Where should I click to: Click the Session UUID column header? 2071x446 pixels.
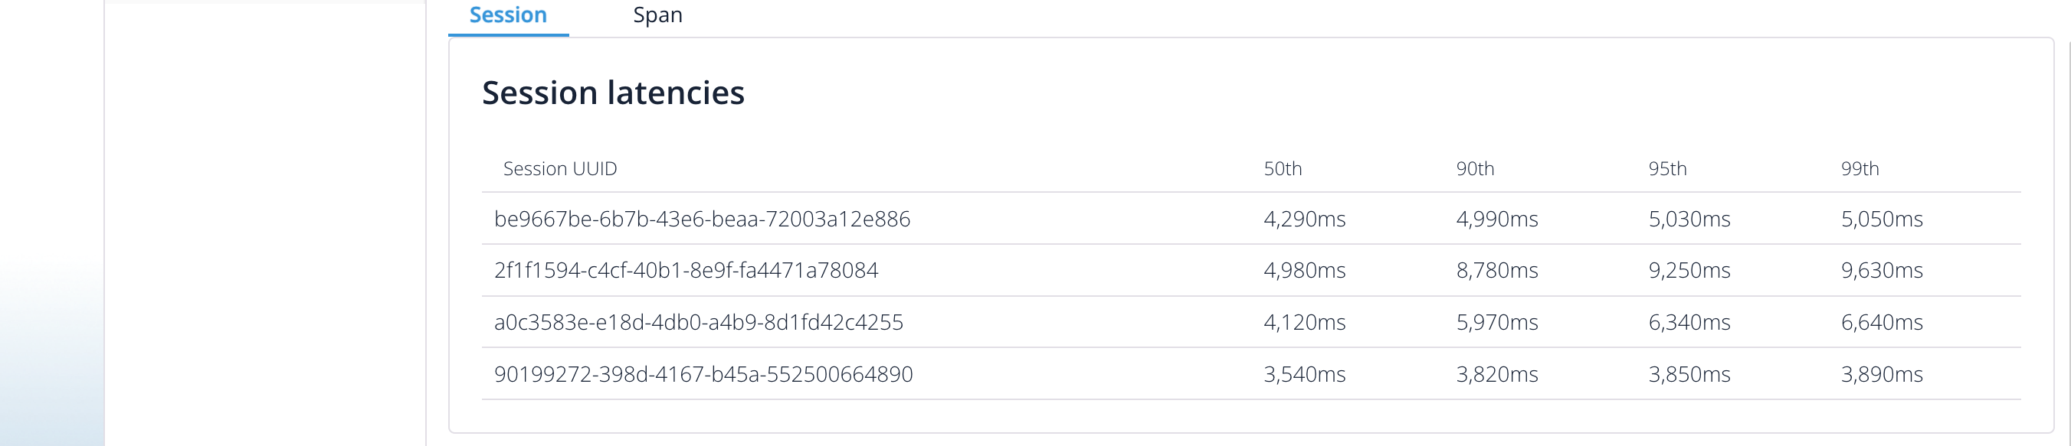coord(560,168)
